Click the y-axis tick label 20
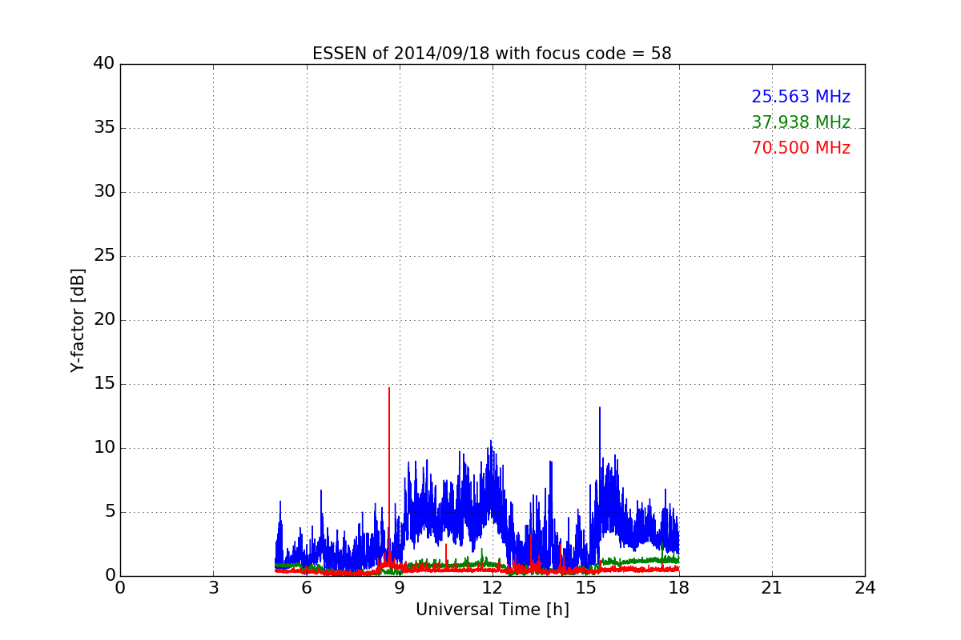This screenshot has width=961, height=640. pyautogui.click(x=104, y=320)
